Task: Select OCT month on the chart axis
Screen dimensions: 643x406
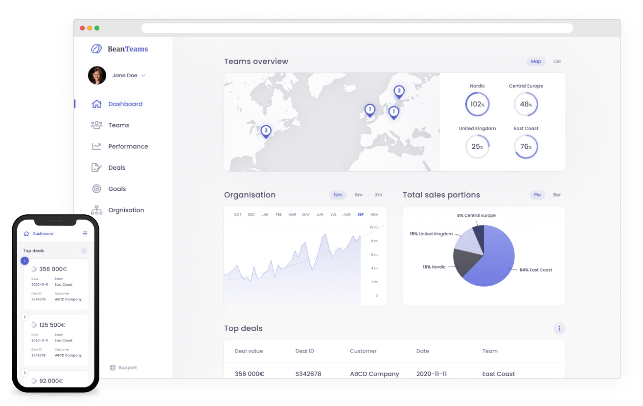Action: pos(238,214)
